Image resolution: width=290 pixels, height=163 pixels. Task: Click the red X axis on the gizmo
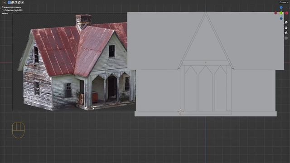(x=287, y=13)
